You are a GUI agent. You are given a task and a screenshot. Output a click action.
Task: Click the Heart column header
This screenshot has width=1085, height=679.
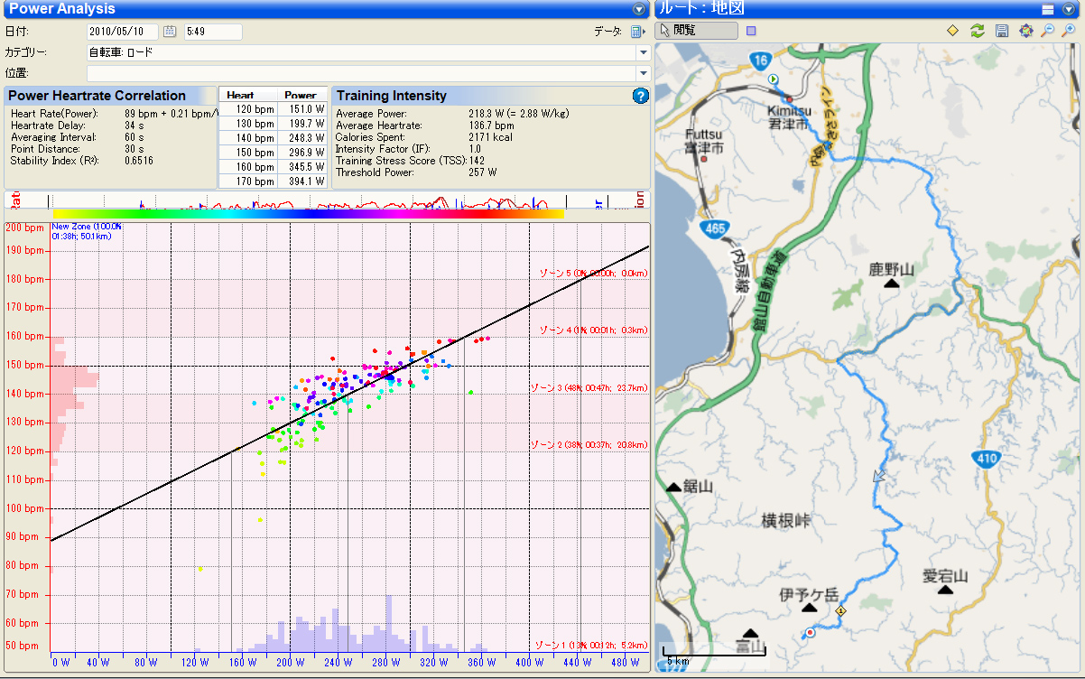pos(240,95)
